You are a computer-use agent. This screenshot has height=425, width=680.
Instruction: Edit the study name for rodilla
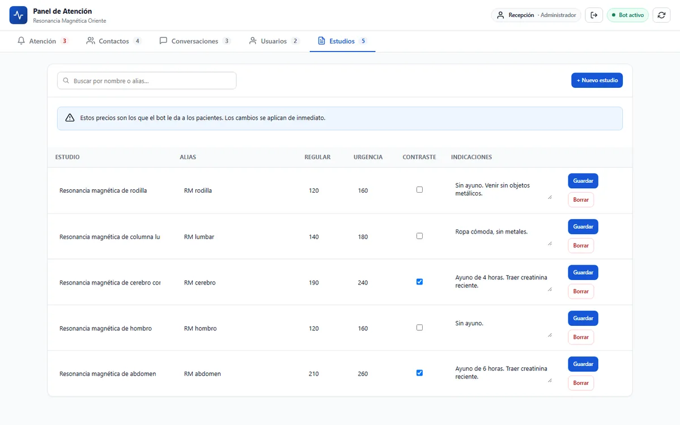[x=111, y=190]
